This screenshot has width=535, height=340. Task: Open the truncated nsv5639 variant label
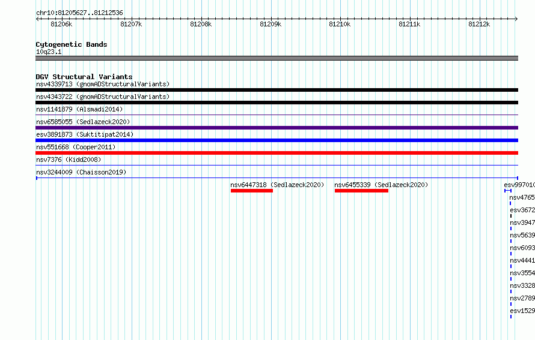[522, 235]
